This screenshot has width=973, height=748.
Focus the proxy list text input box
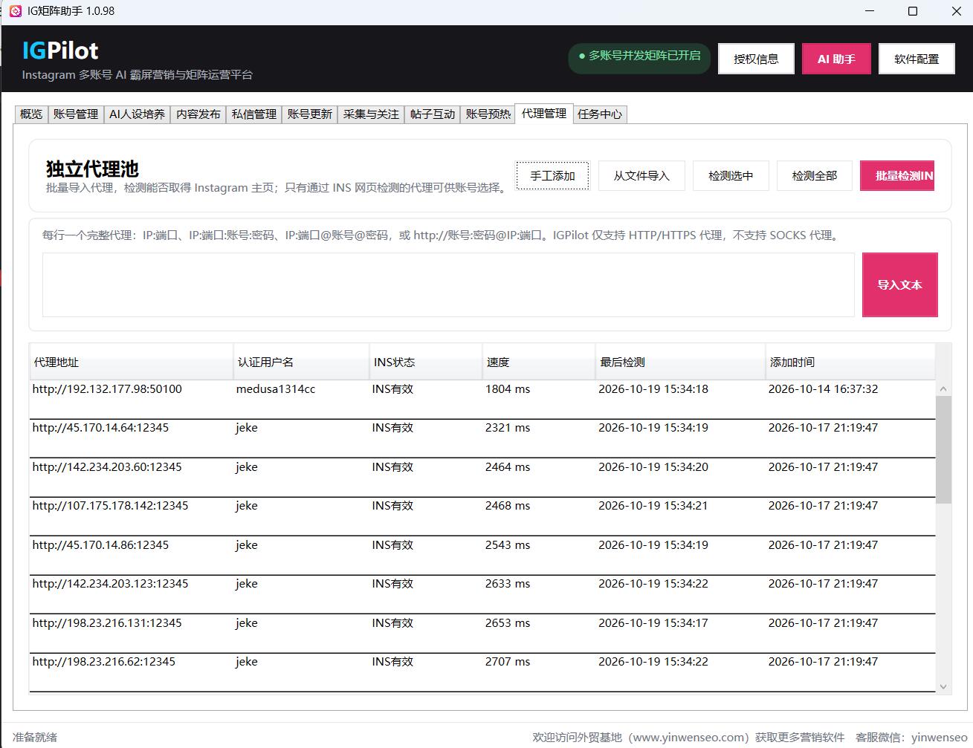coord(448,284)
